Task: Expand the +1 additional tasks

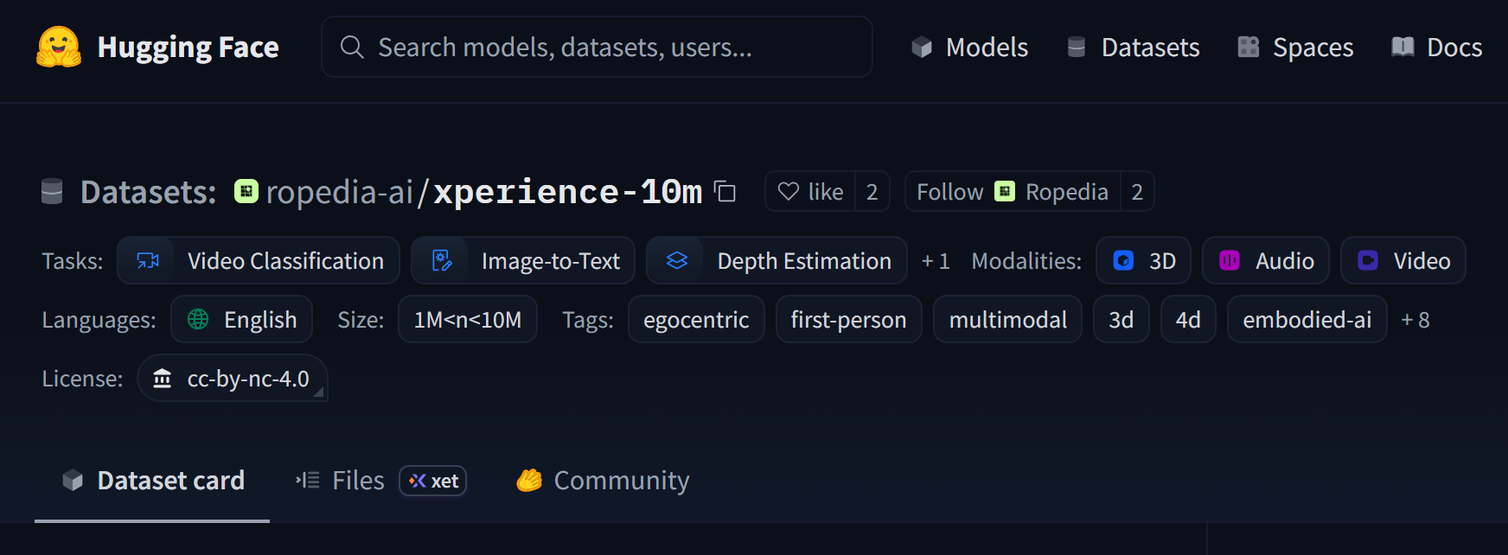Action: pos(936,261)
